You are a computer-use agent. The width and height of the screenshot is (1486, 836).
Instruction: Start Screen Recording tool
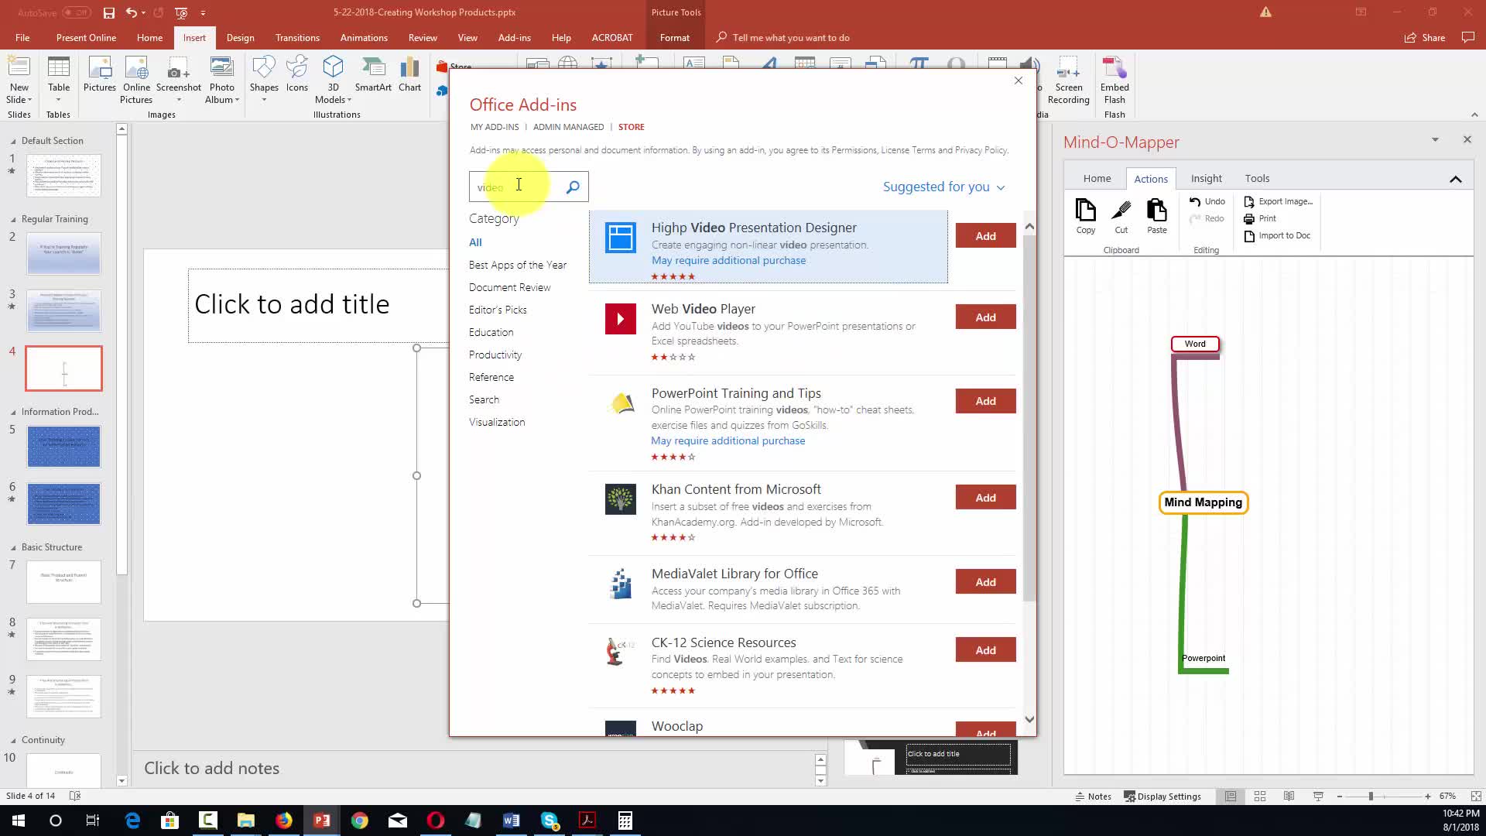(1068, 80)
